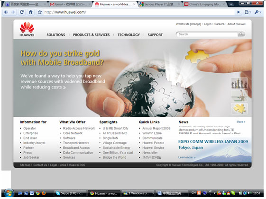The width and height of the screenshot is (266, 199).
Task: Open the Huawei RSS footer link
Action: (x=77, y=165)
